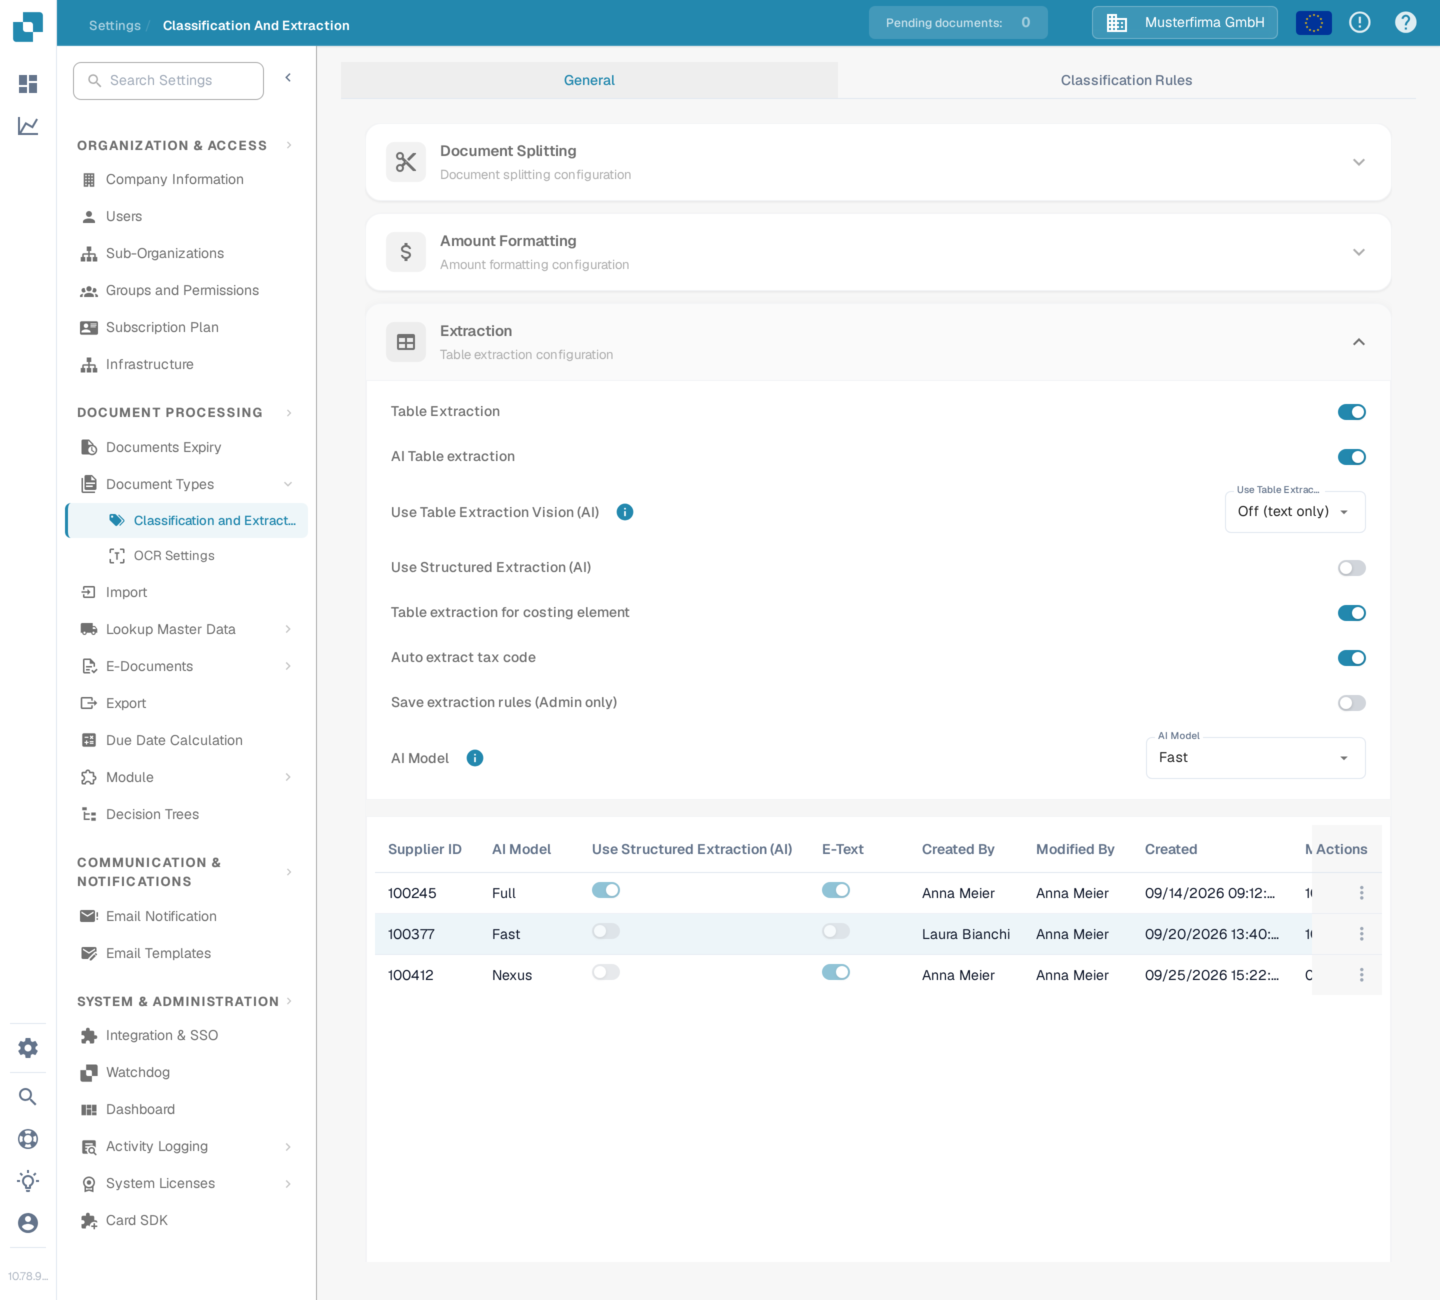The width and height of the screenshot is (1440, 1300).
Task: Open the dashboard grid icon in left rail
Action: [28, 83]
